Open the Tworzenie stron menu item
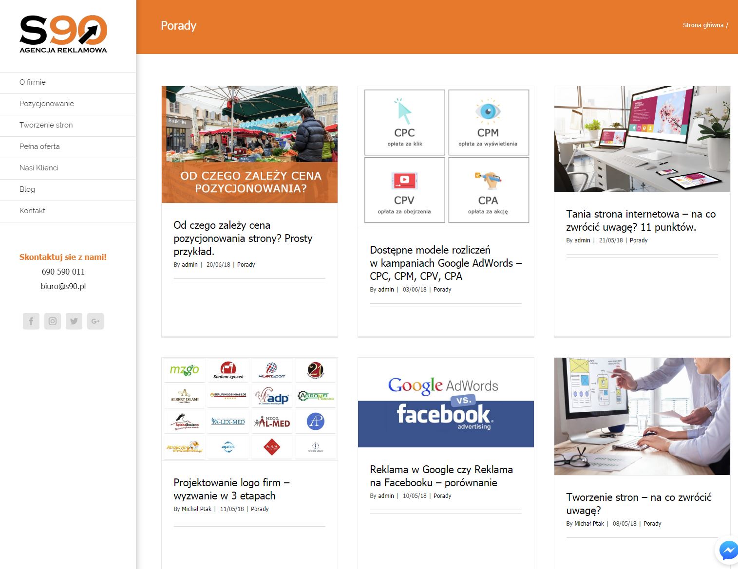 click(x=68, y=125)
